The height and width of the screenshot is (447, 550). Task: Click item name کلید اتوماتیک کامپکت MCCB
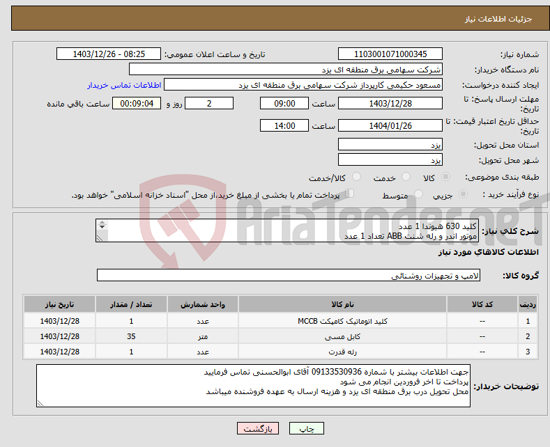(342, 321)
